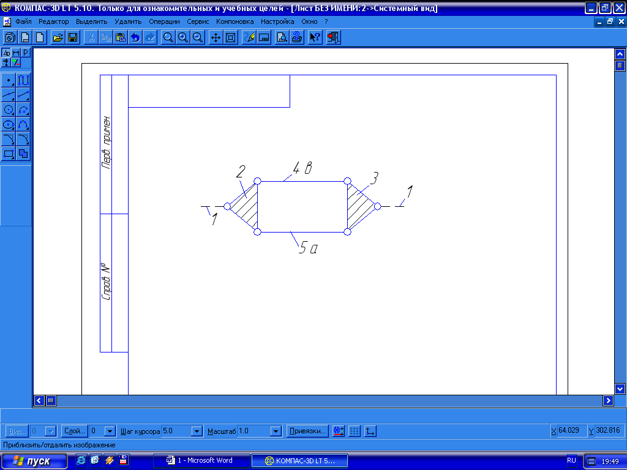Open the Редактор menu
Viewport: 627px width, 470px height.
(x=54, y=21)
